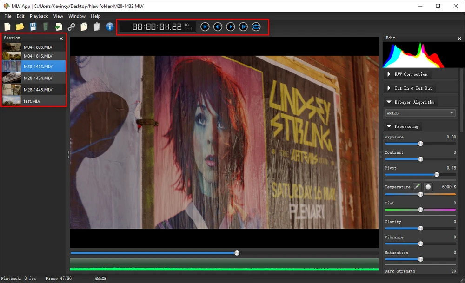This screenshot has height=283, width=465.
Task: Click the Edit panel vertical scrollbar
Action: coord(461,101)
